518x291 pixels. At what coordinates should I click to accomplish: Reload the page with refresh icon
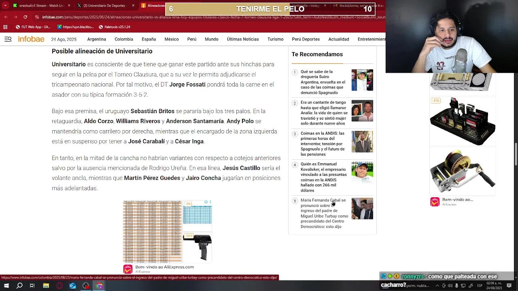(25, 17)
